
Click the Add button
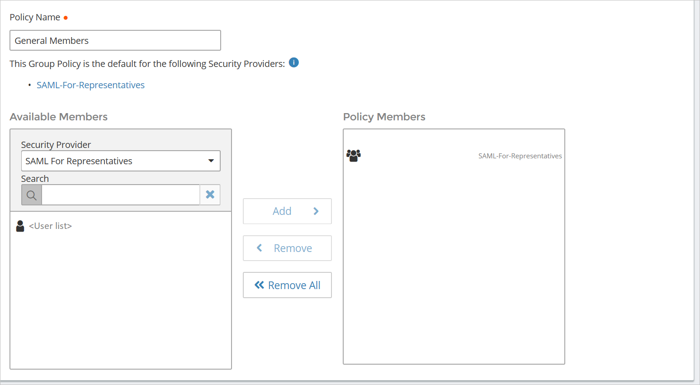tap(287, 211)
